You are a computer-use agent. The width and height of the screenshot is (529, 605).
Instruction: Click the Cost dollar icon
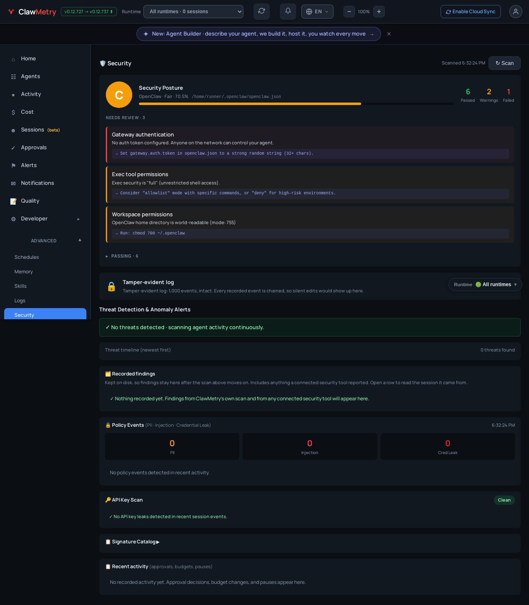[x=13, y=112]
